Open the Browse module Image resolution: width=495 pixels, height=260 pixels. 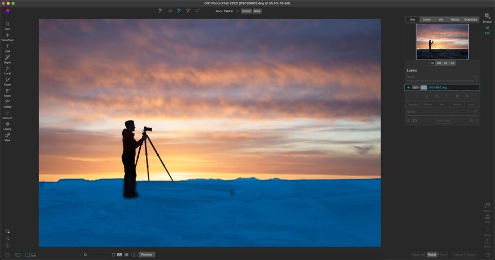487,18
